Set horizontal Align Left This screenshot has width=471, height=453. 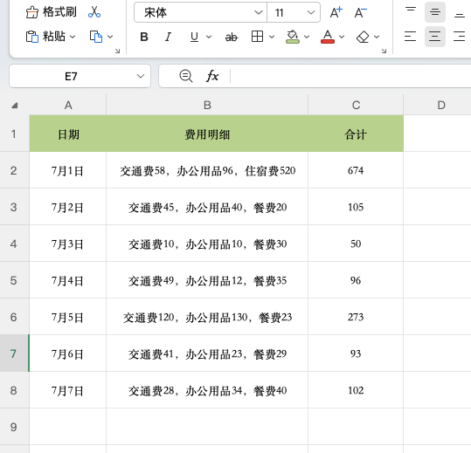pyautogui.click(x=411, y=37)
